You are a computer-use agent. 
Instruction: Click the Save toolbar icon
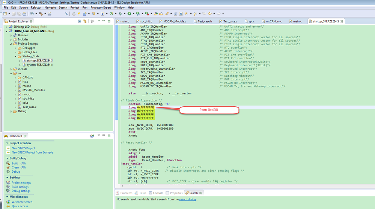click(14, 14)
